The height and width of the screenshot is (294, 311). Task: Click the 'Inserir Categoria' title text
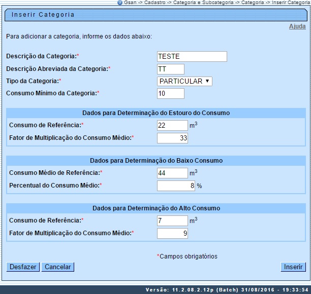tap(43, 15)
